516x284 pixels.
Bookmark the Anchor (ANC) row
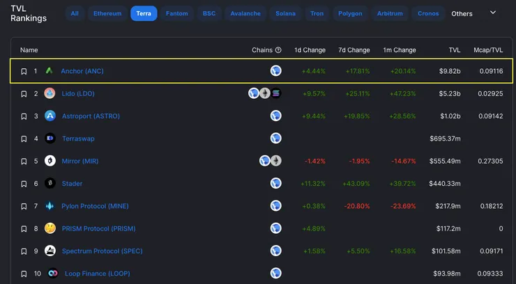(x=24, y=71)
